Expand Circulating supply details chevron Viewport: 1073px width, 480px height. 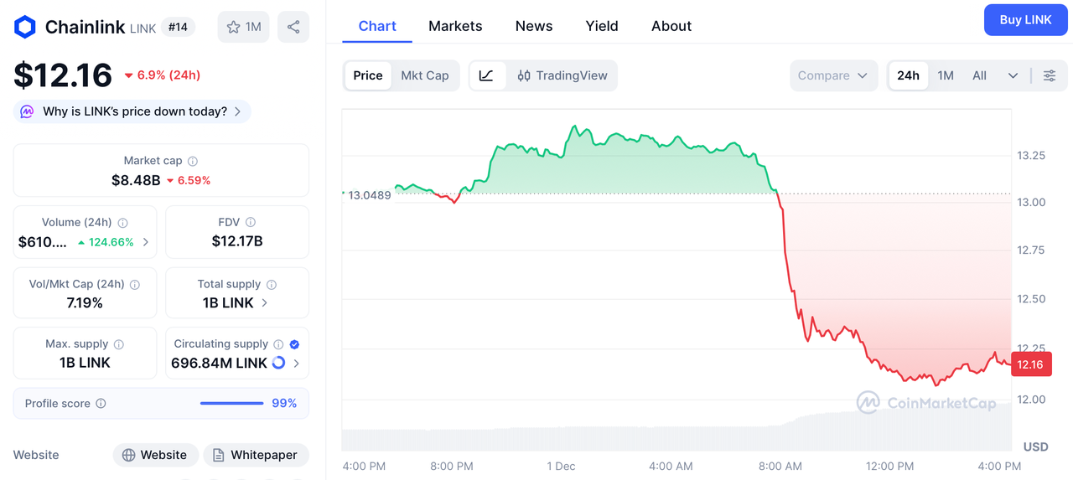(x=296, y=363)
